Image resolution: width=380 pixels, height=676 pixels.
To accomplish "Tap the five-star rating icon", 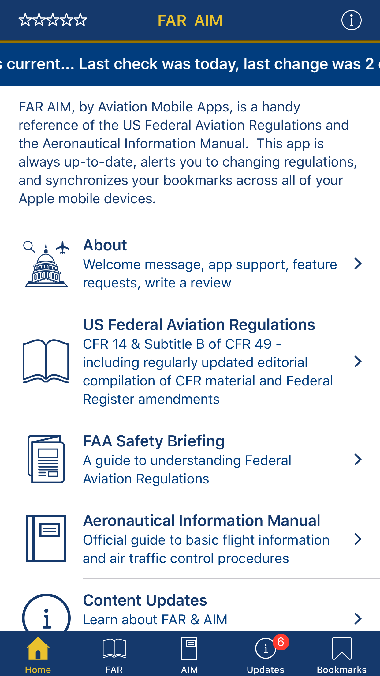I will click(53, 20).
